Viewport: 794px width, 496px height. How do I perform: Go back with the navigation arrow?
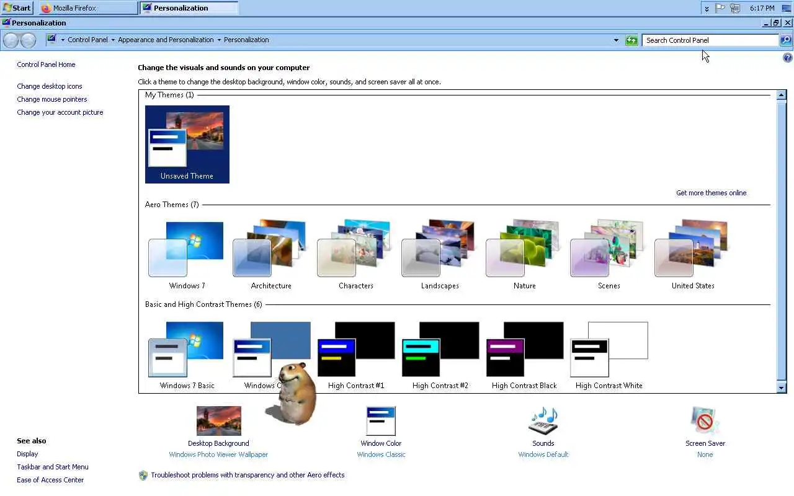11,41
